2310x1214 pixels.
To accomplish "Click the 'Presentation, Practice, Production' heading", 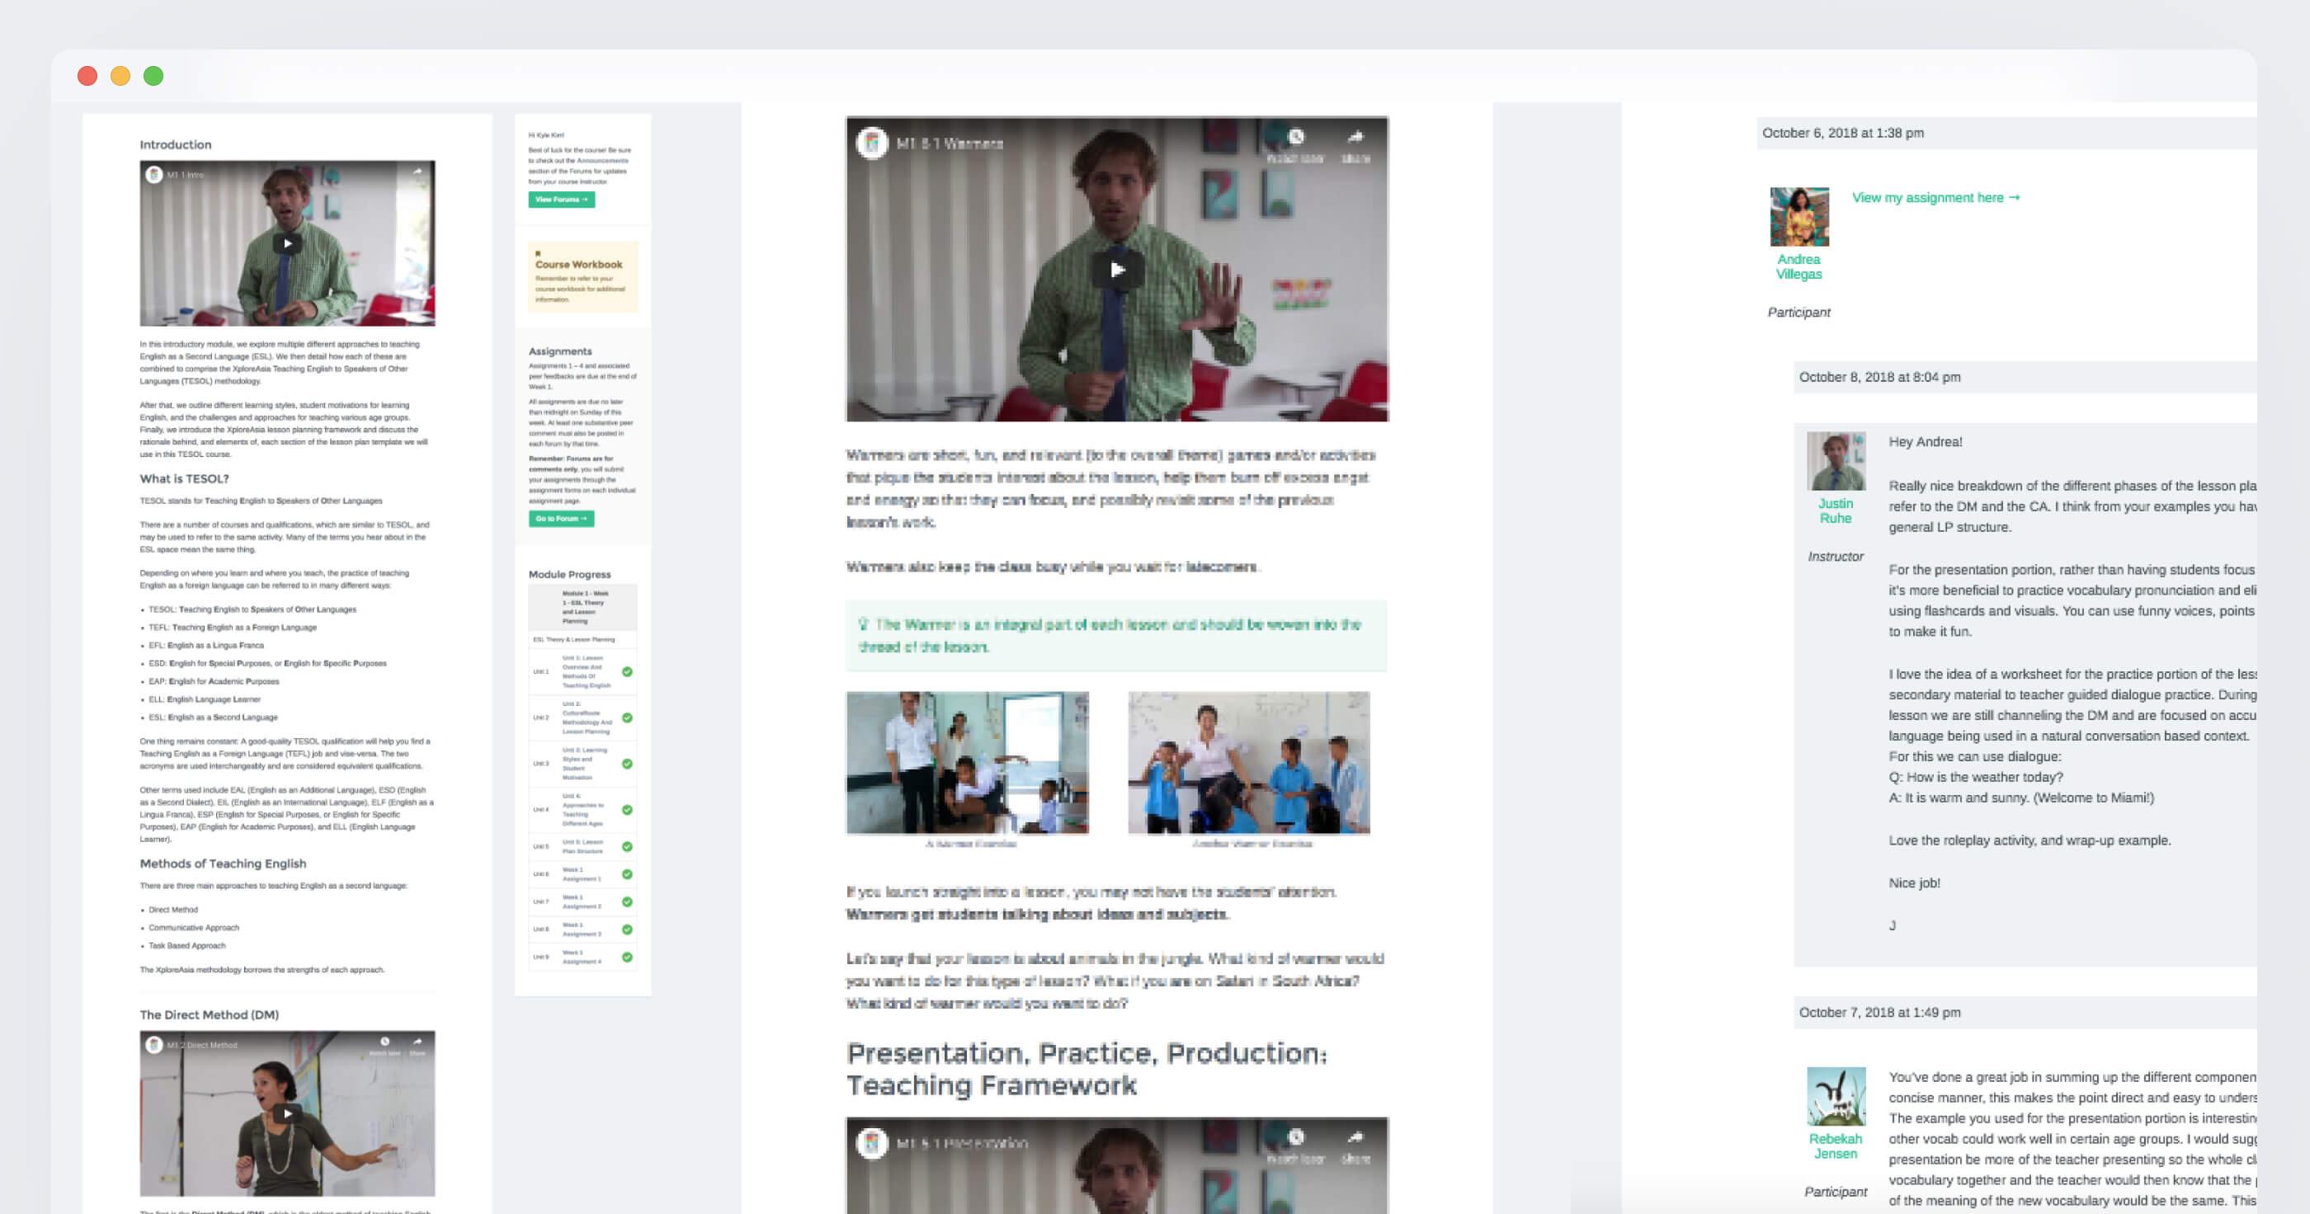I will (x=1087, y=1069).
